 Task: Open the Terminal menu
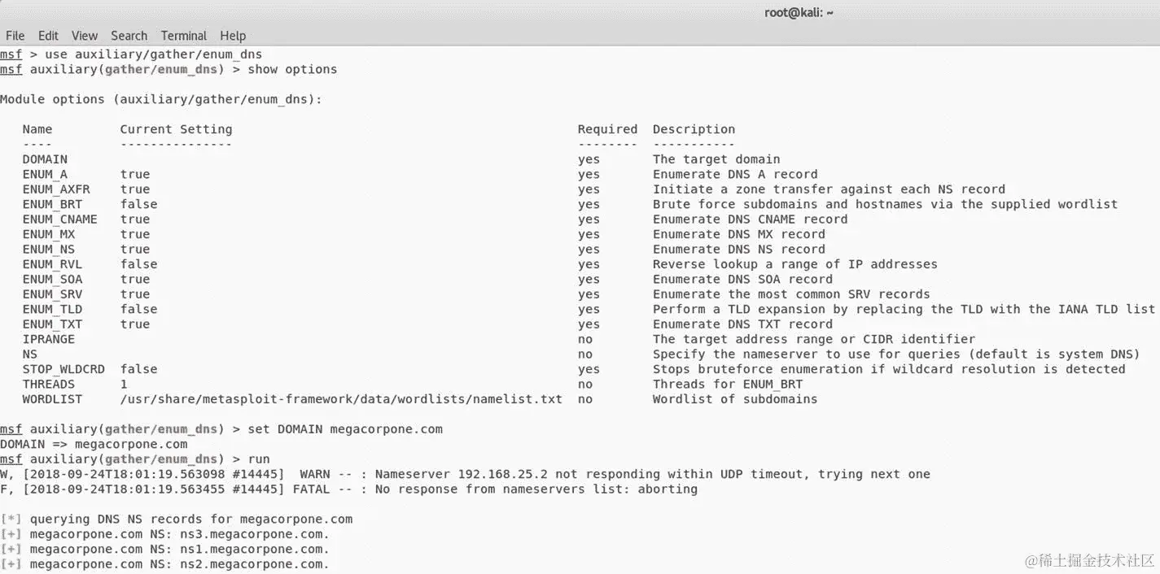184,36
